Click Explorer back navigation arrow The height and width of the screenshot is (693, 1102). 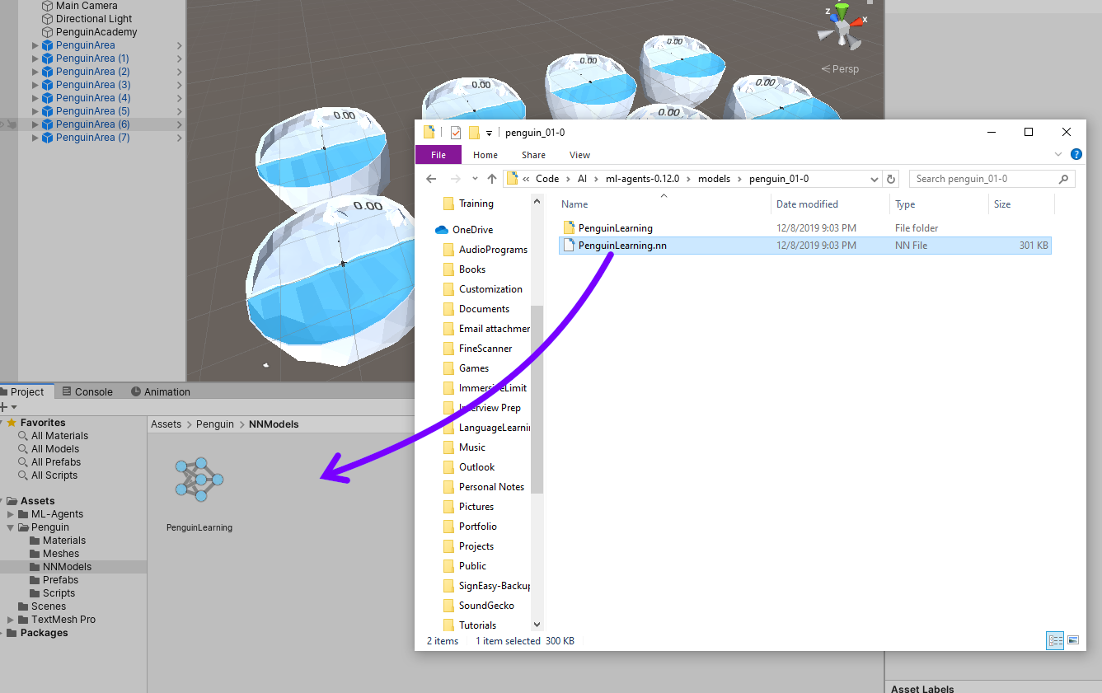(x=431, y=179)
